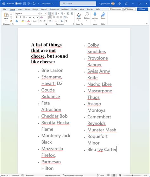This screenshot has height=177, width=150.
Task: Collapse the ribbon with chevron
Action: [147, 24]
